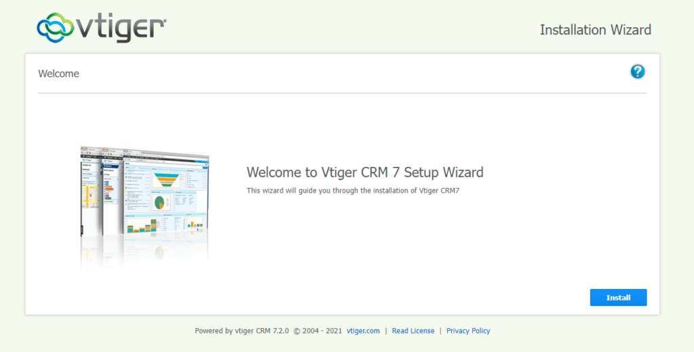Click the 'Installation Wizard' title text
Screen dimensions: 694x352
pos(595,30)
